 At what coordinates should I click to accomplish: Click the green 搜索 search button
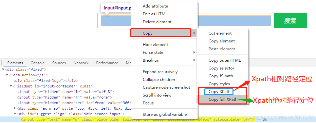290,21
